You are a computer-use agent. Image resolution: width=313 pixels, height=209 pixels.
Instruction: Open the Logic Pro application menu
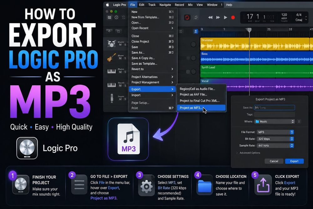tap(119, 5)
